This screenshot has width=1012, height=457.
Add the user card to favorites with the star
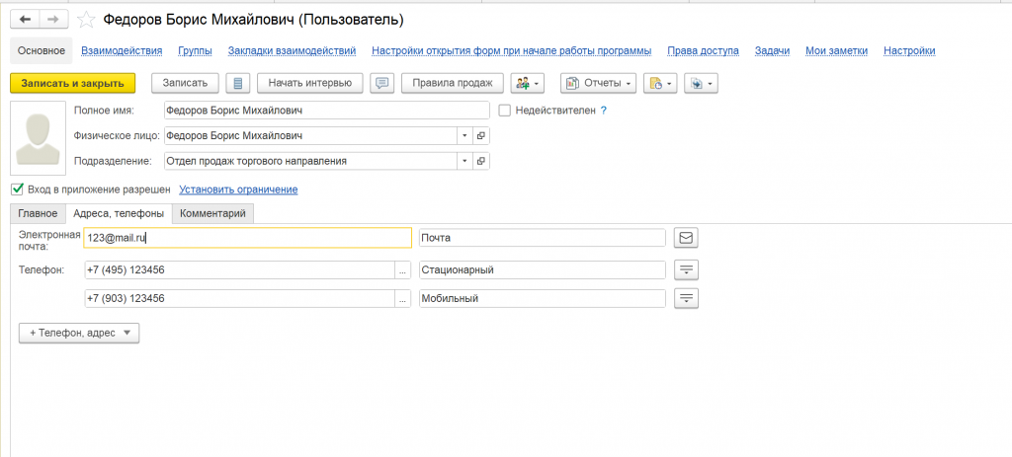pyautogui.click(x=87, y=20)
